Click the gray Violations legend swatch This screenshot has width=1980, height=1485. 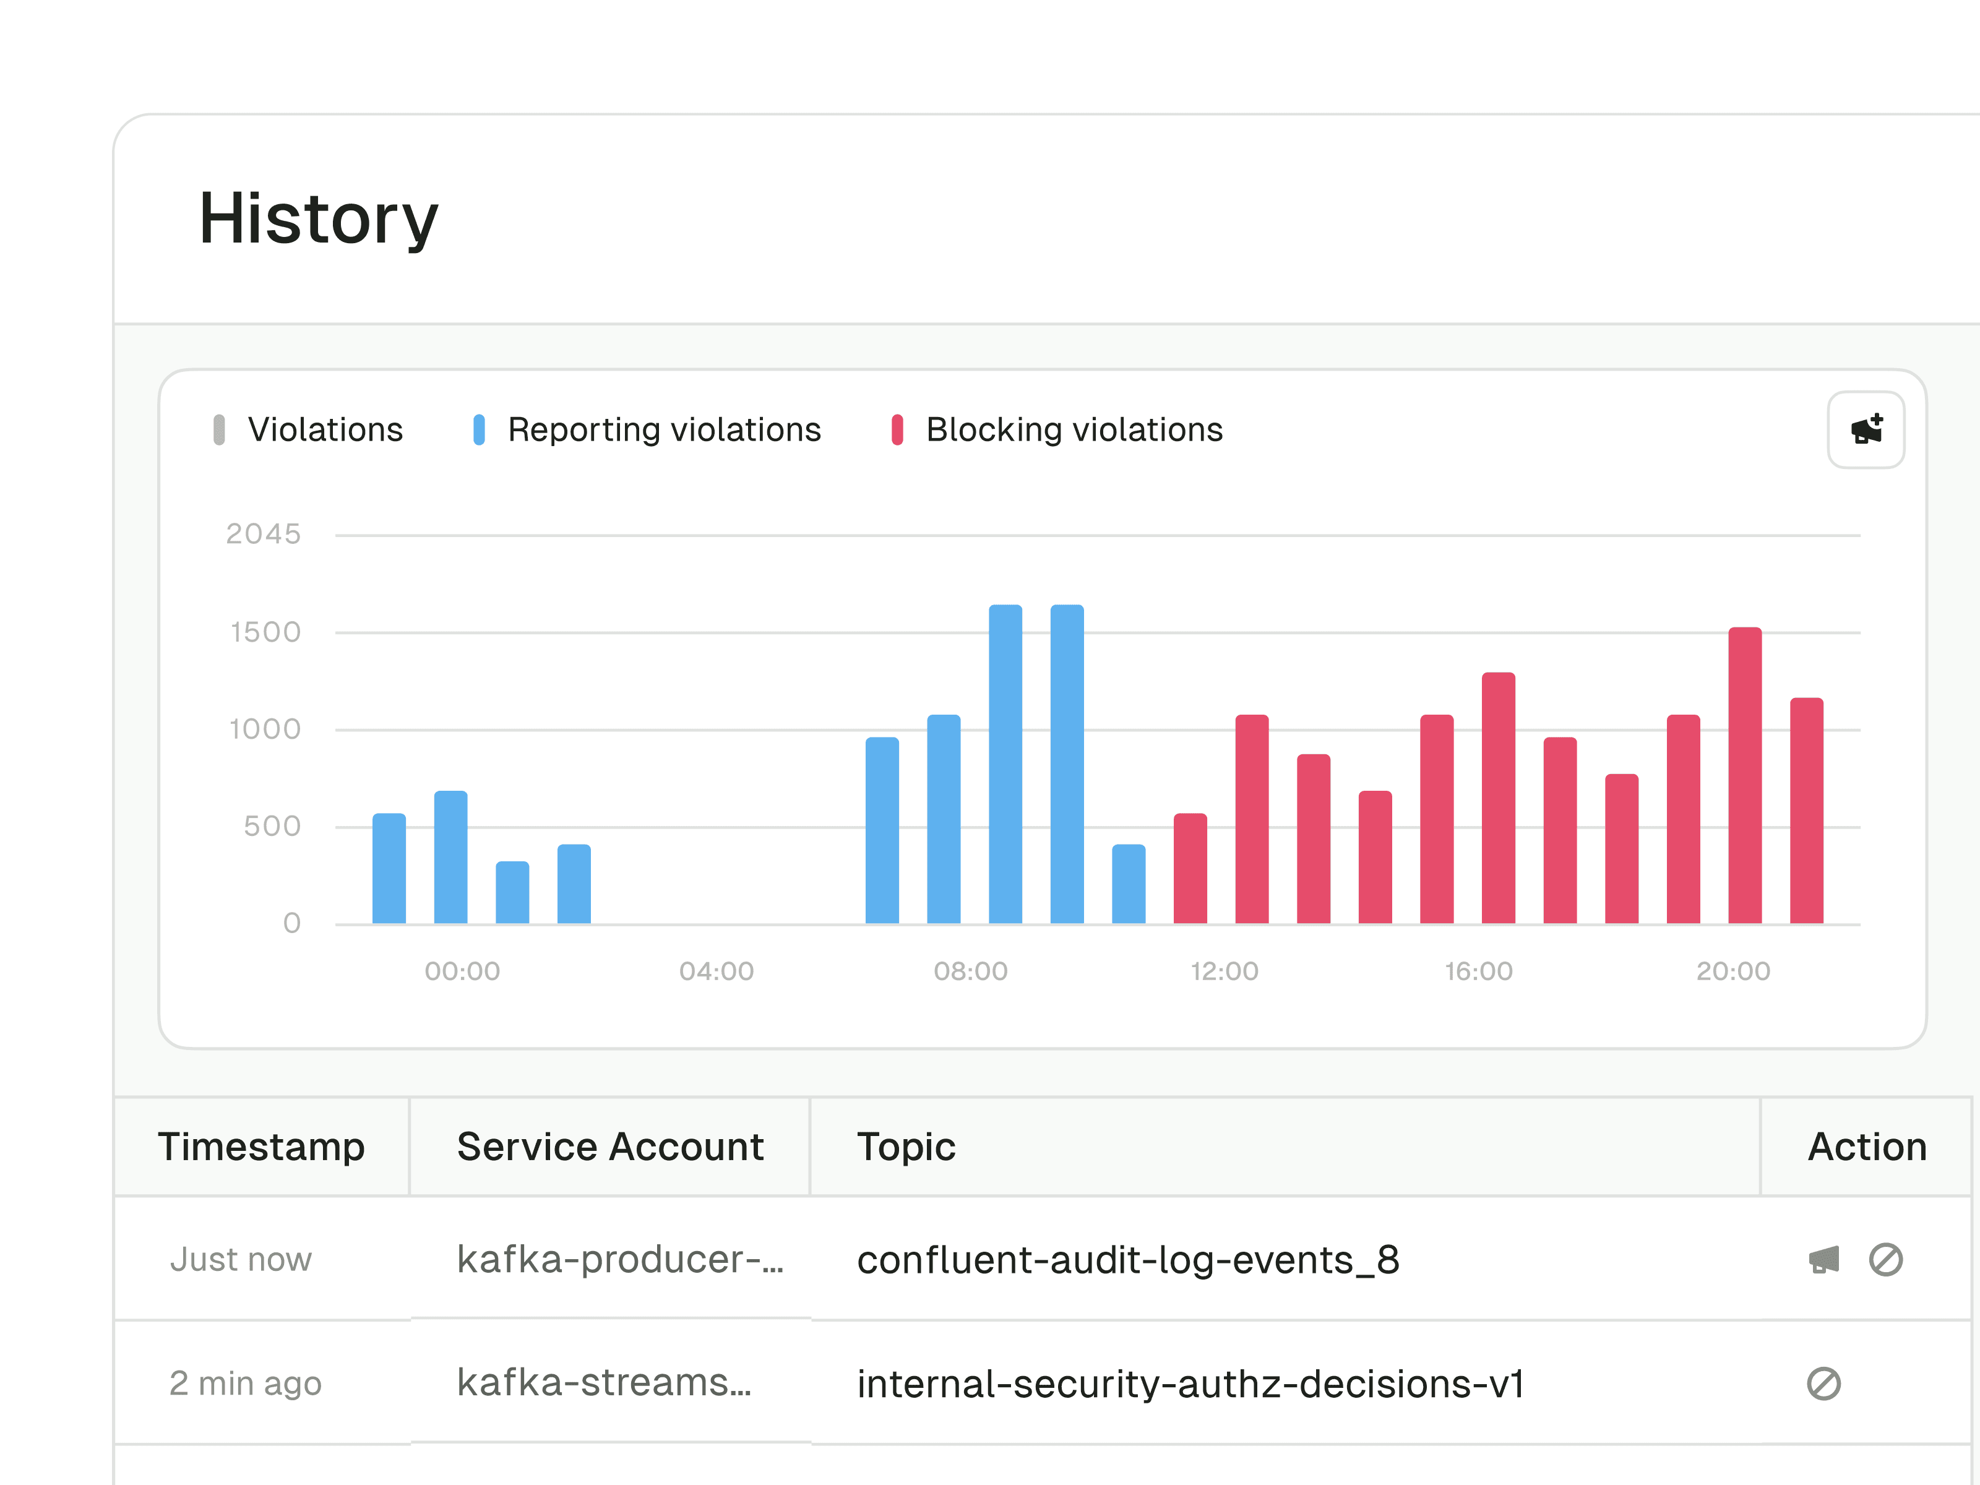(x=219, y=429)
